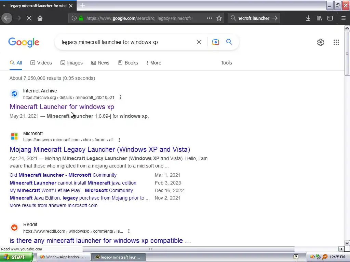Screen dimensions: 350x262
Task: Submit Firefox search box with arrow
Action: pos(275,18)
